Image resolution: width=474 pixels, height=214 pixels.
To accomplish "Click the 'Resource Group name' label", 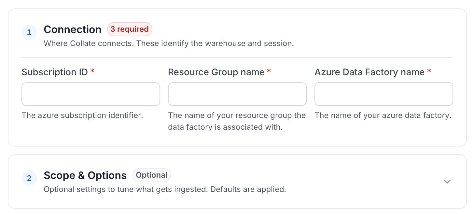I will click(216, 72).
